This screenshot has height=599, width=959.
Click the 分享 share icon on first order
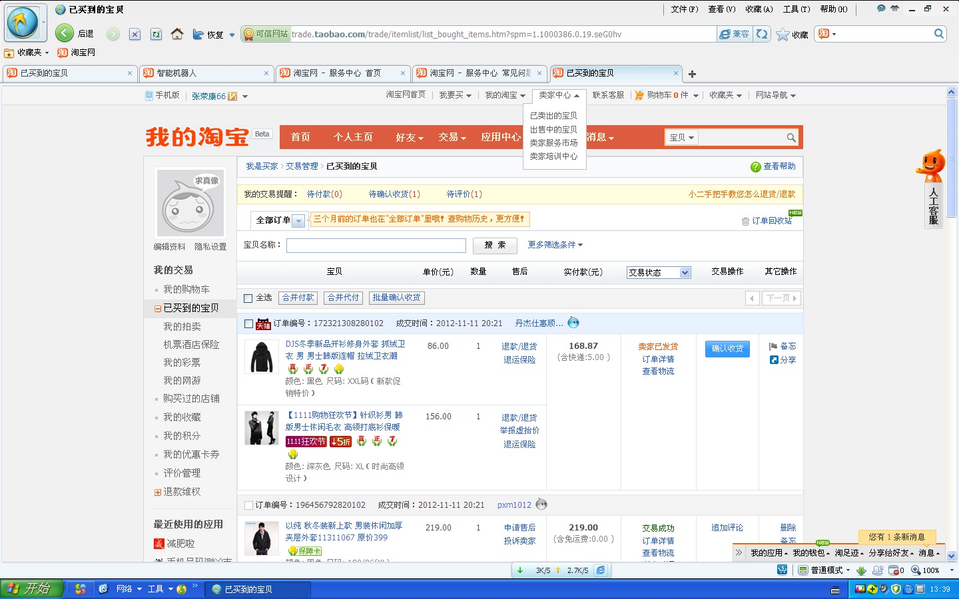coord(774,360)
